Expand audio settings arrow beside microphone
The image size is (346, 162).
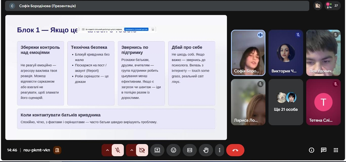[x=107, y=150]
